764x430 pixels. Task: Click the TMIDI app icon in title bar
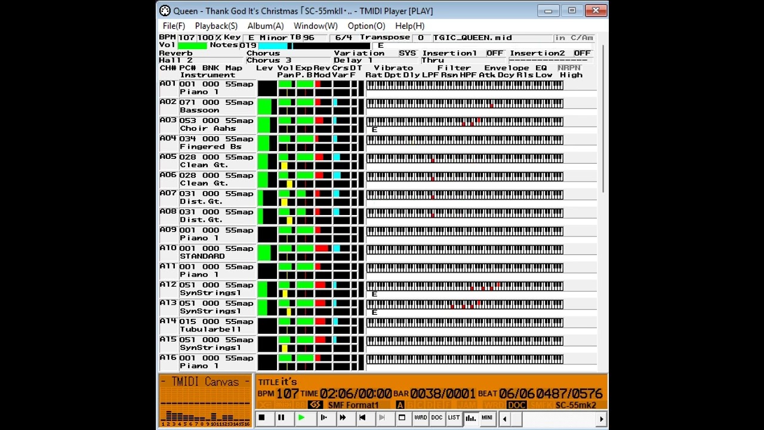pyautogui.click(x=165, y=11)
